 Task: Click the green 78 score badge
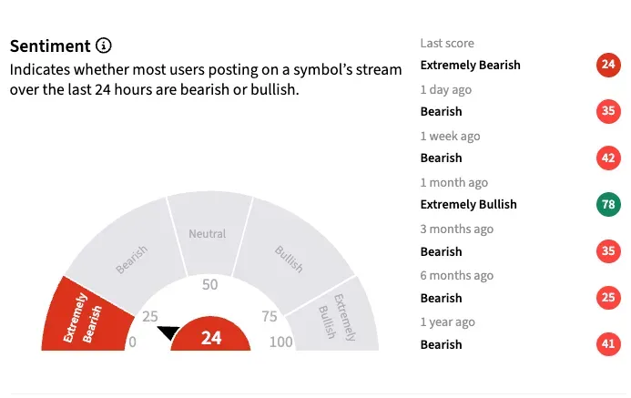[x=608, y=204]
